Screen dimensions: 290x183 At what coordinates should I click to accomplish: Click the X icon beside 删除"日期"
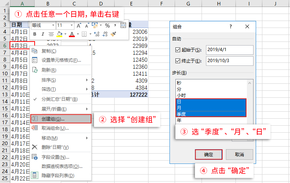(35, 147)
